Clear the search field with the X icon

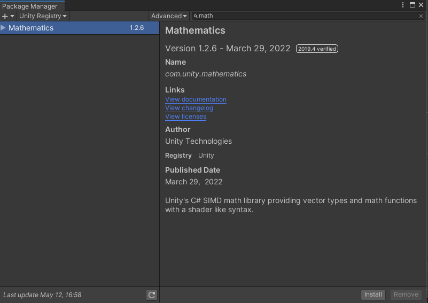click(421, 16)
